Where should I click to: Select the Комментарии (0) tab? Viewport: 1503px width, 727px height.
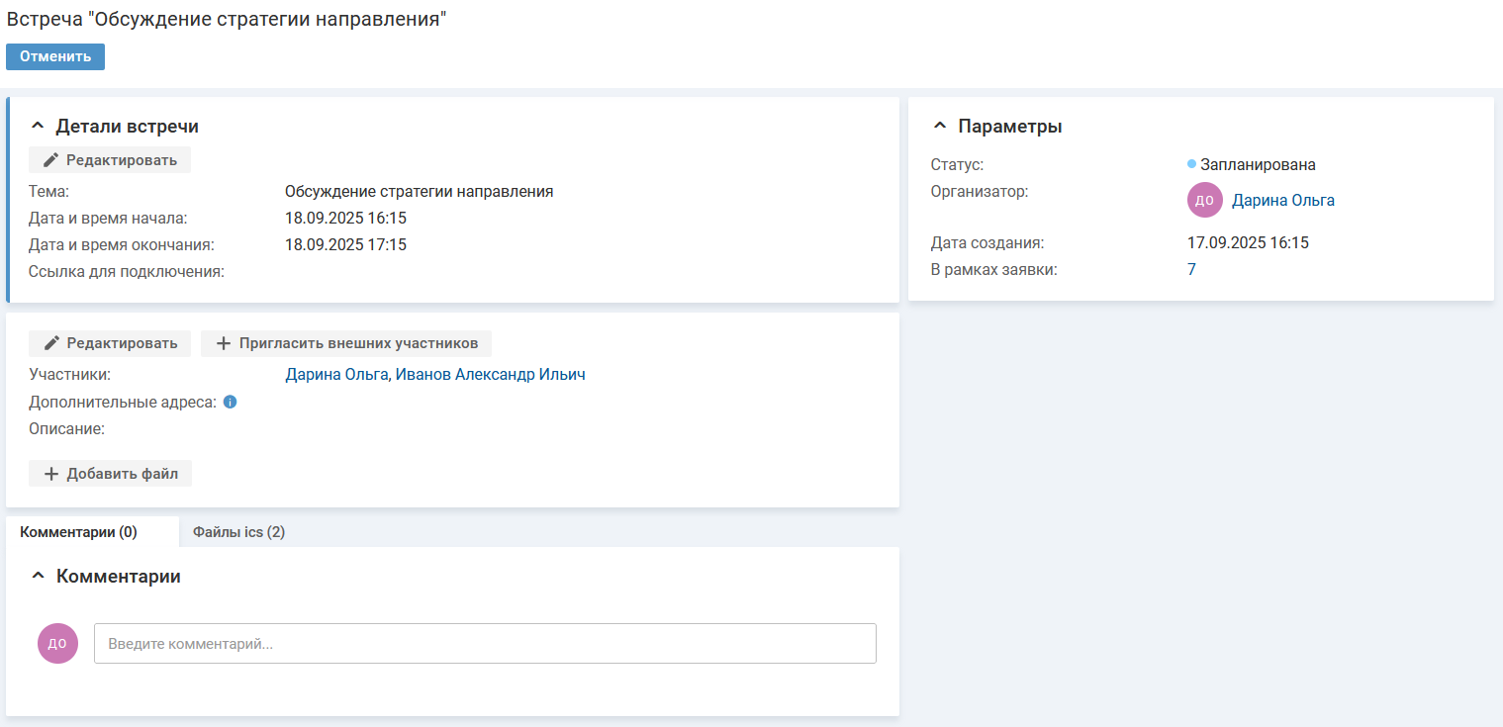(78, 532)
